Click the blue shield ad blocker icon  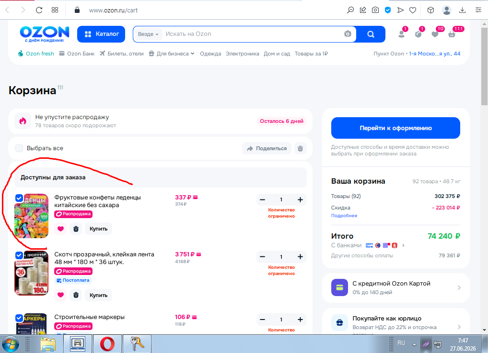[x=388, y=10]
